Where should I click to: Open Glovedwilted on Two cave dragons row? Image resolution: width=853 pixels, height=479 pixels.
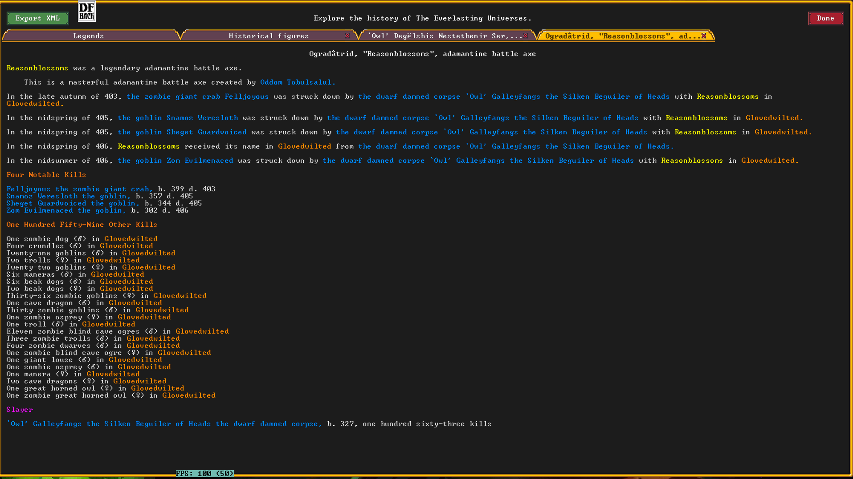click(x=140, y=381)
